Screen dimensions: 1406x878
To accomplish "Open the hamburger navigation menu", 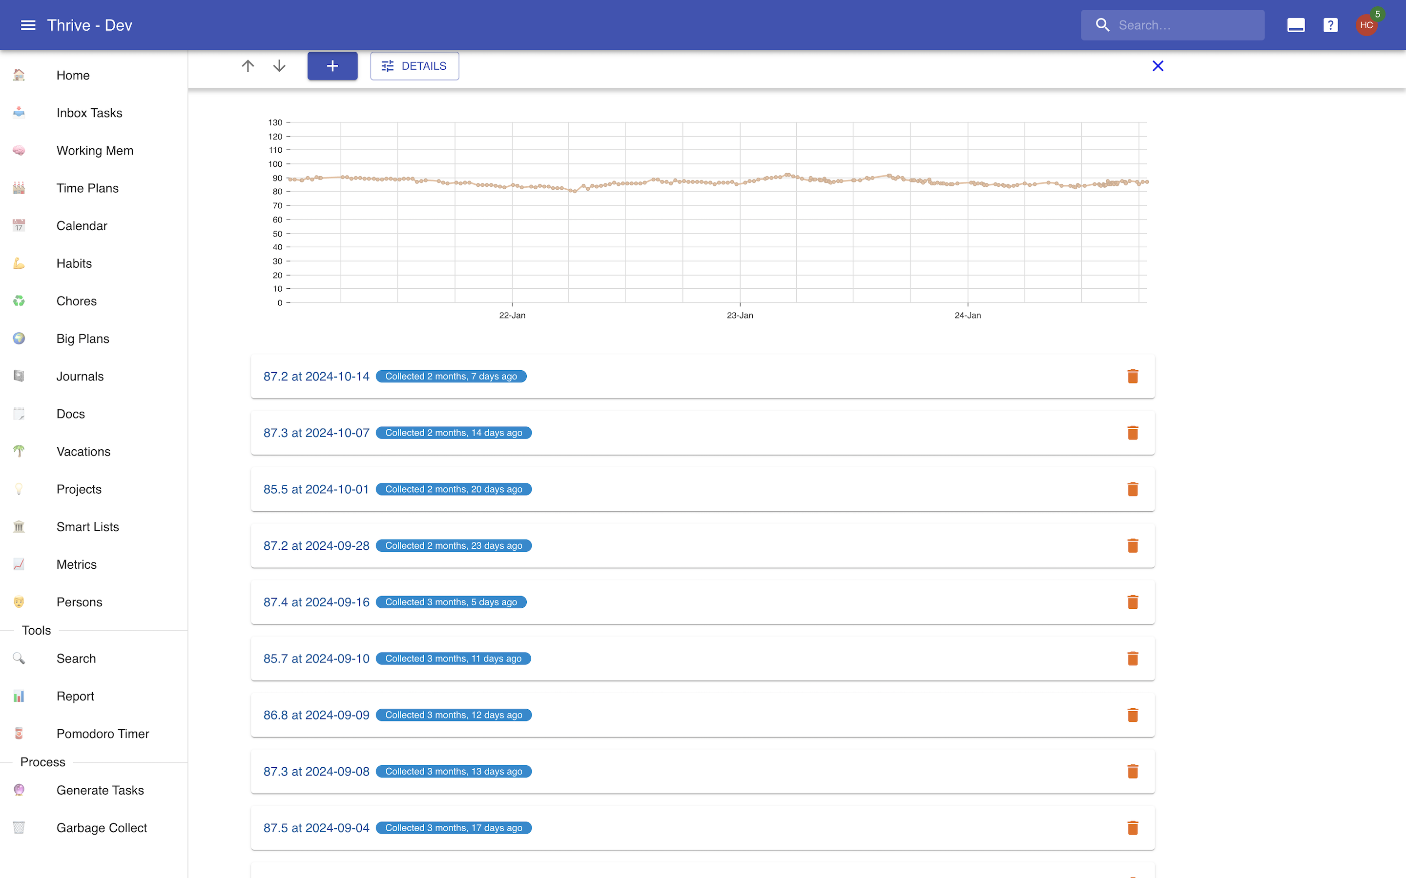I will point(28,24).
